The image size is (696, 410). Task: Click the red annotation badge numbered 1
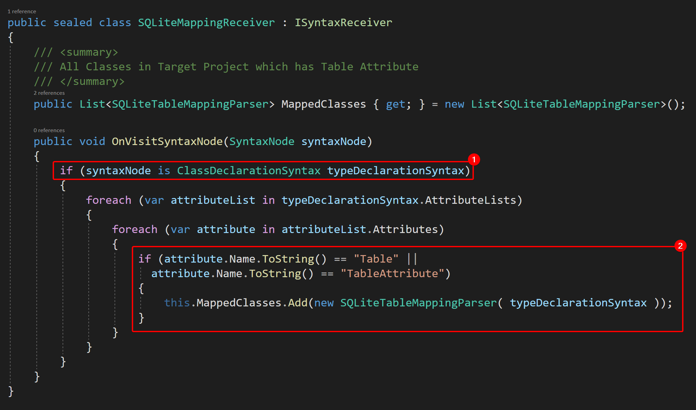(474, 159)
